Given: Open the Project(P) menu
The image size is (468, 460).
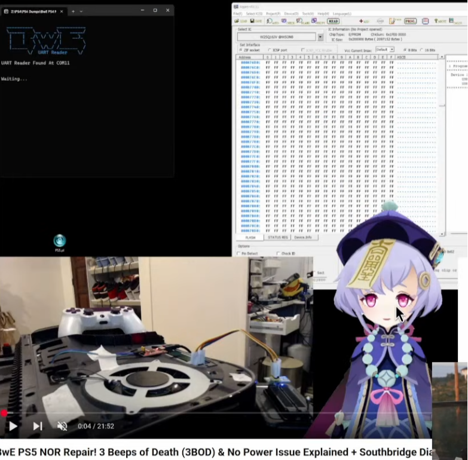Looking at the screenshot, I should [273, 14].
